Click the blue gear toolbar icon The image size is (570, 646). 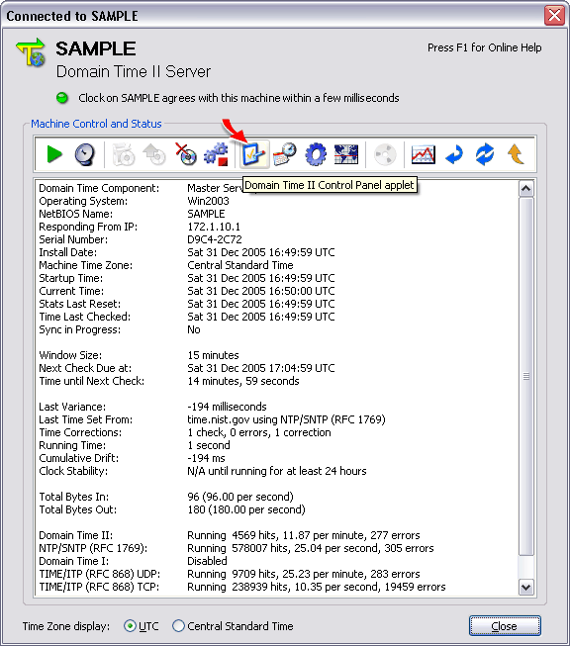(x=316, y=154)
